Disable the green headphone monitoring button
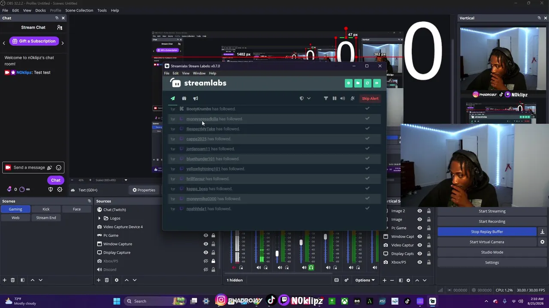The width and height of the screenshot is (549, 308). (311, 268)
